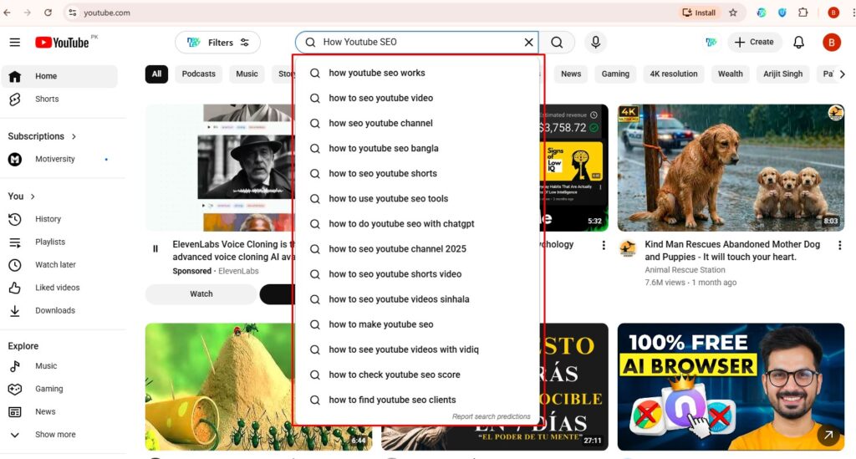Image resolution: width=856 pixels, height=459 pixels.
Task: Start voice search with microphone
Action: pyautogui.click(x=595, y=42)
